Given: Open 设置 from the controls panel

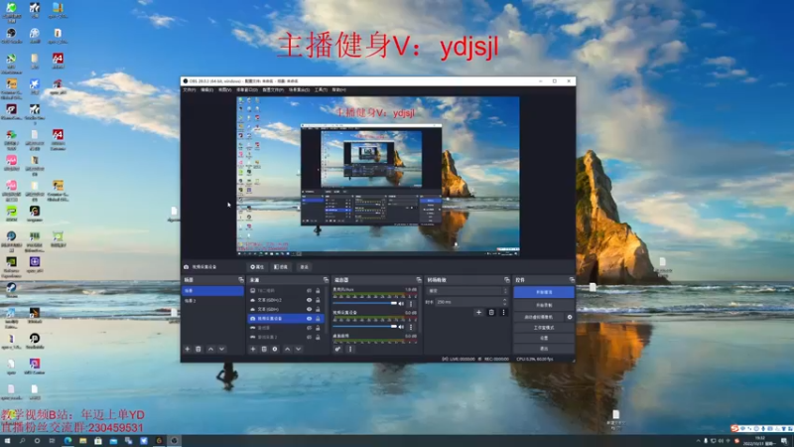Looking at the screenshot, I should (x=544, y=338).
